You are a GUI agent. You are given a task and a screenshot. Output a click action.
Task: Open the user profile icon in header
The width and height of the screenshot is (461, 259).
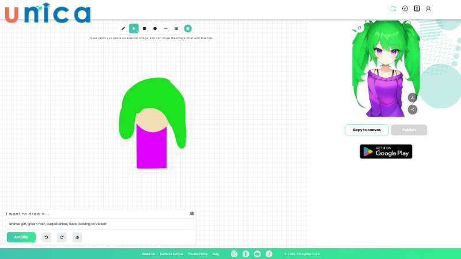coord(428,9)
